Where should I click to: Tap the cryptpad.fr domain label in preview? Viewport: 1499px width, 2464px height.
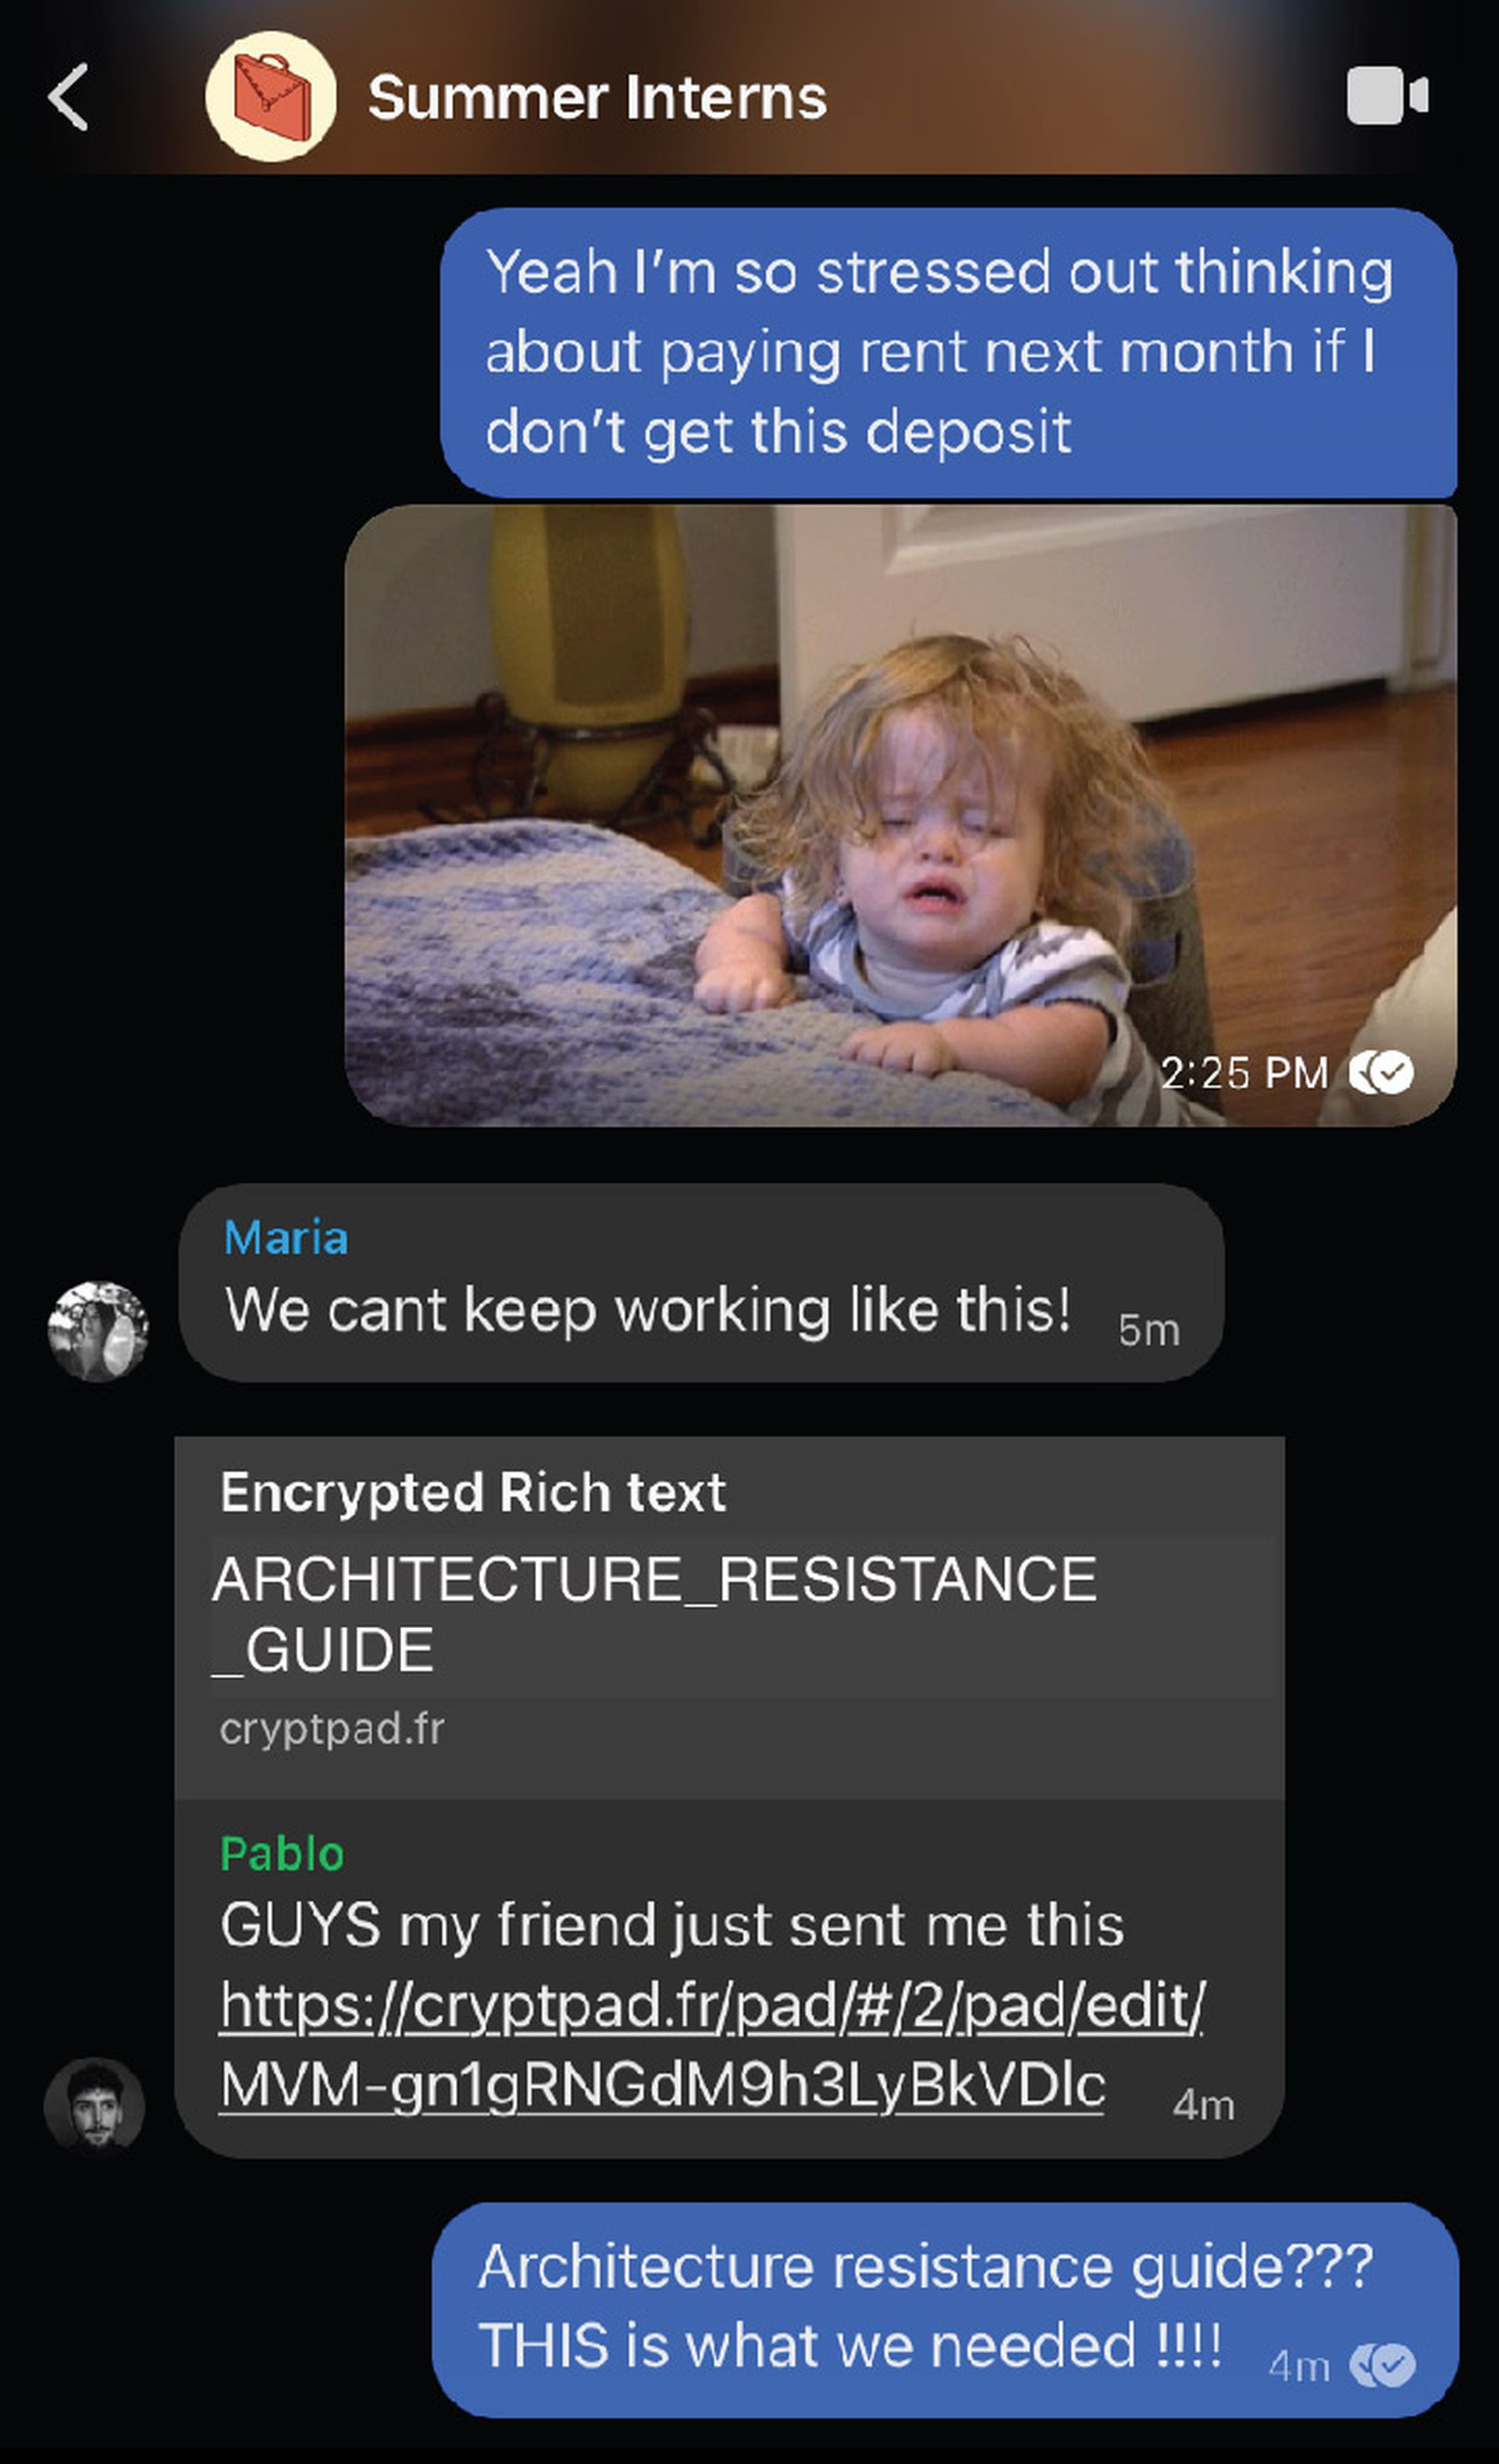tap(332, 1729)
